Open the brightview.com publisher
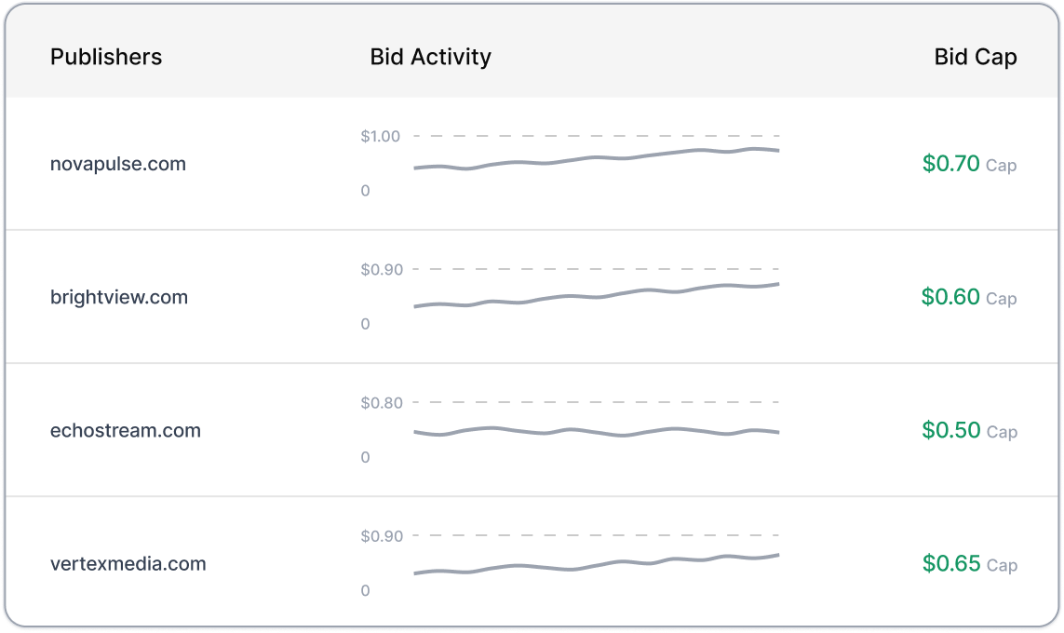This screenshot has width=1064, height=633. (119, 297)
